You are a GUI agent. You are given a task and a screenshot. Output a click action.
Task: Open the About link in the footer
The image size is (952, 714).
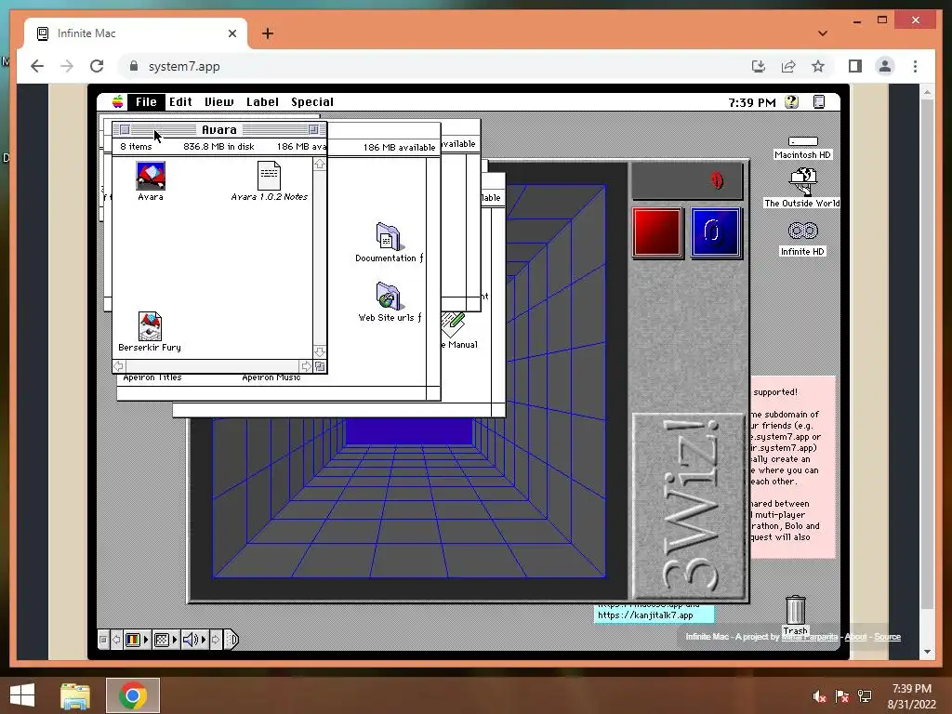(855, 637)
